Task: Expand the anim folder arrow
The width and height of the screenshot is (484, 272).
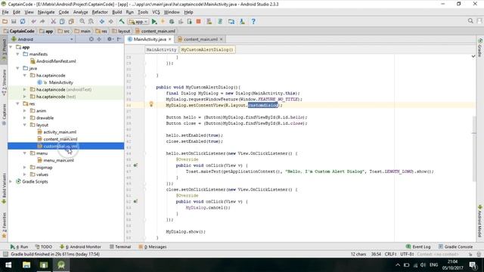Action: [25, 111]
